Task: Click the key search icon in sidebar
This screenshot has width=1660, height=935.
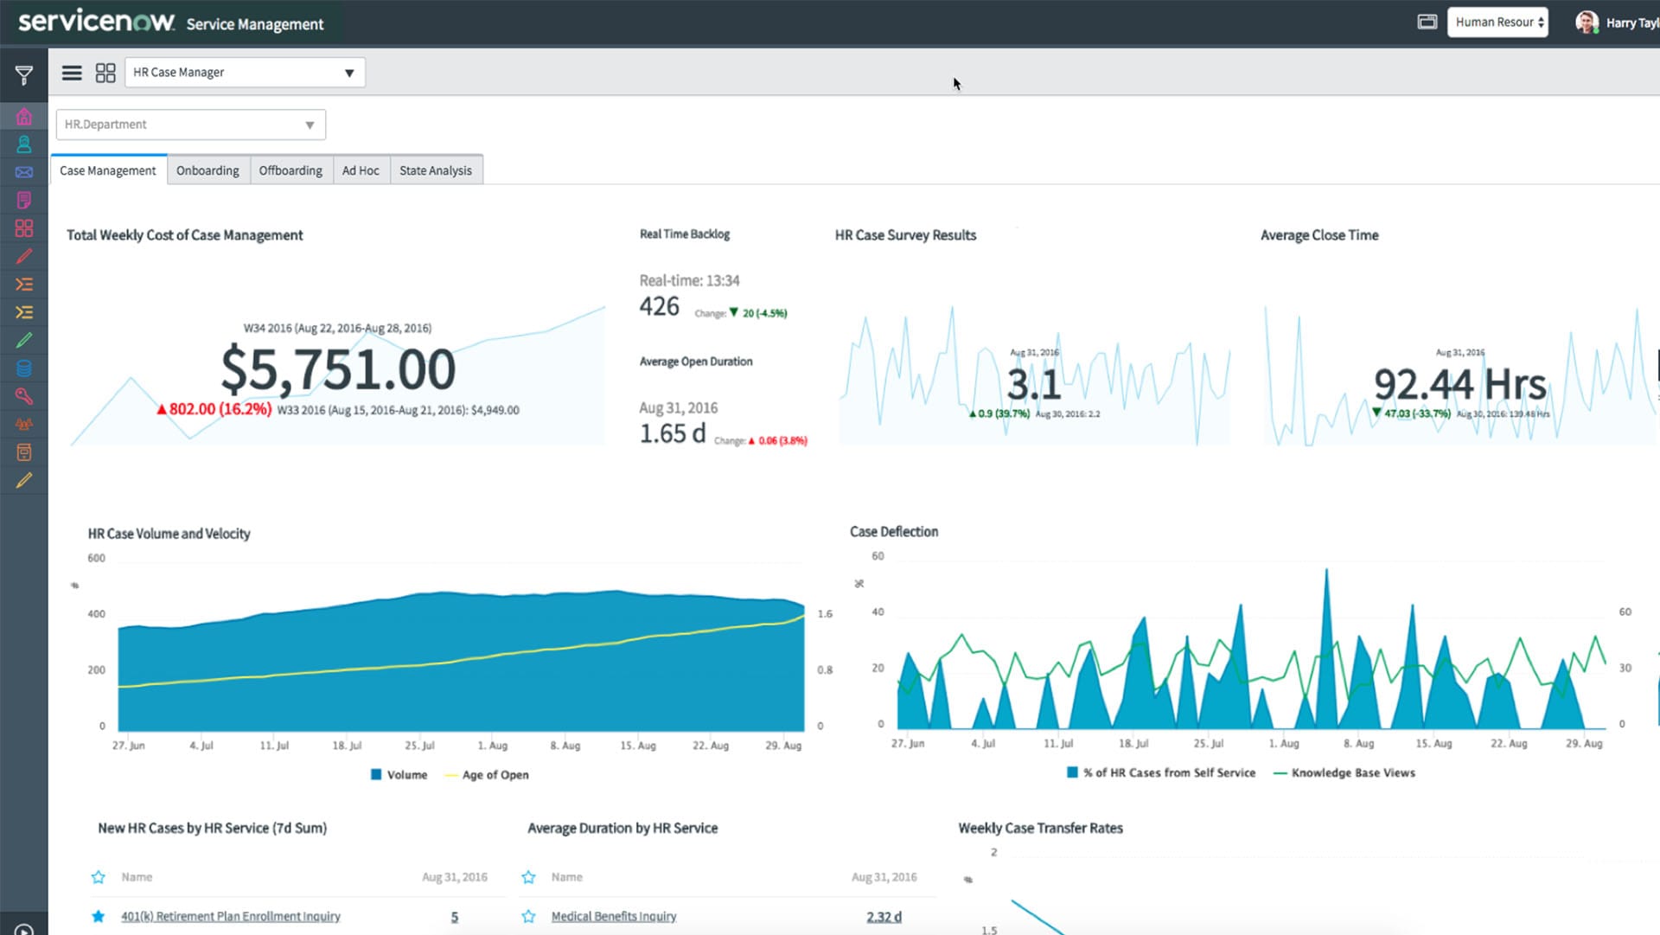Action: (24, 396)
